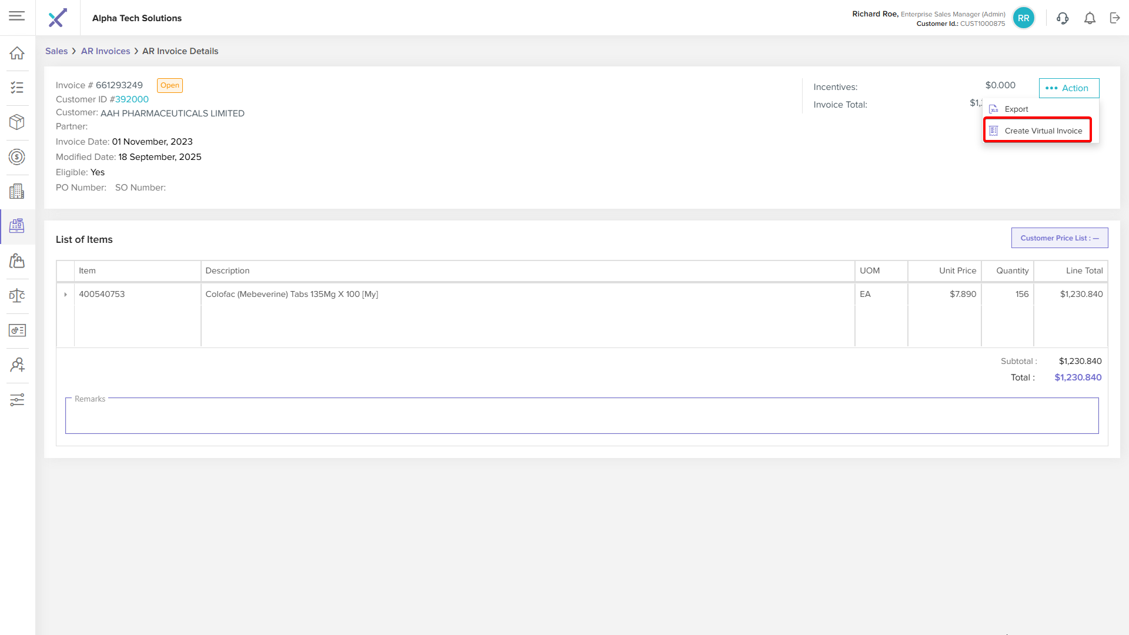Open the Customer Price List dropdown
This screenshot has height=635, width=1129.
[1059, 238]
